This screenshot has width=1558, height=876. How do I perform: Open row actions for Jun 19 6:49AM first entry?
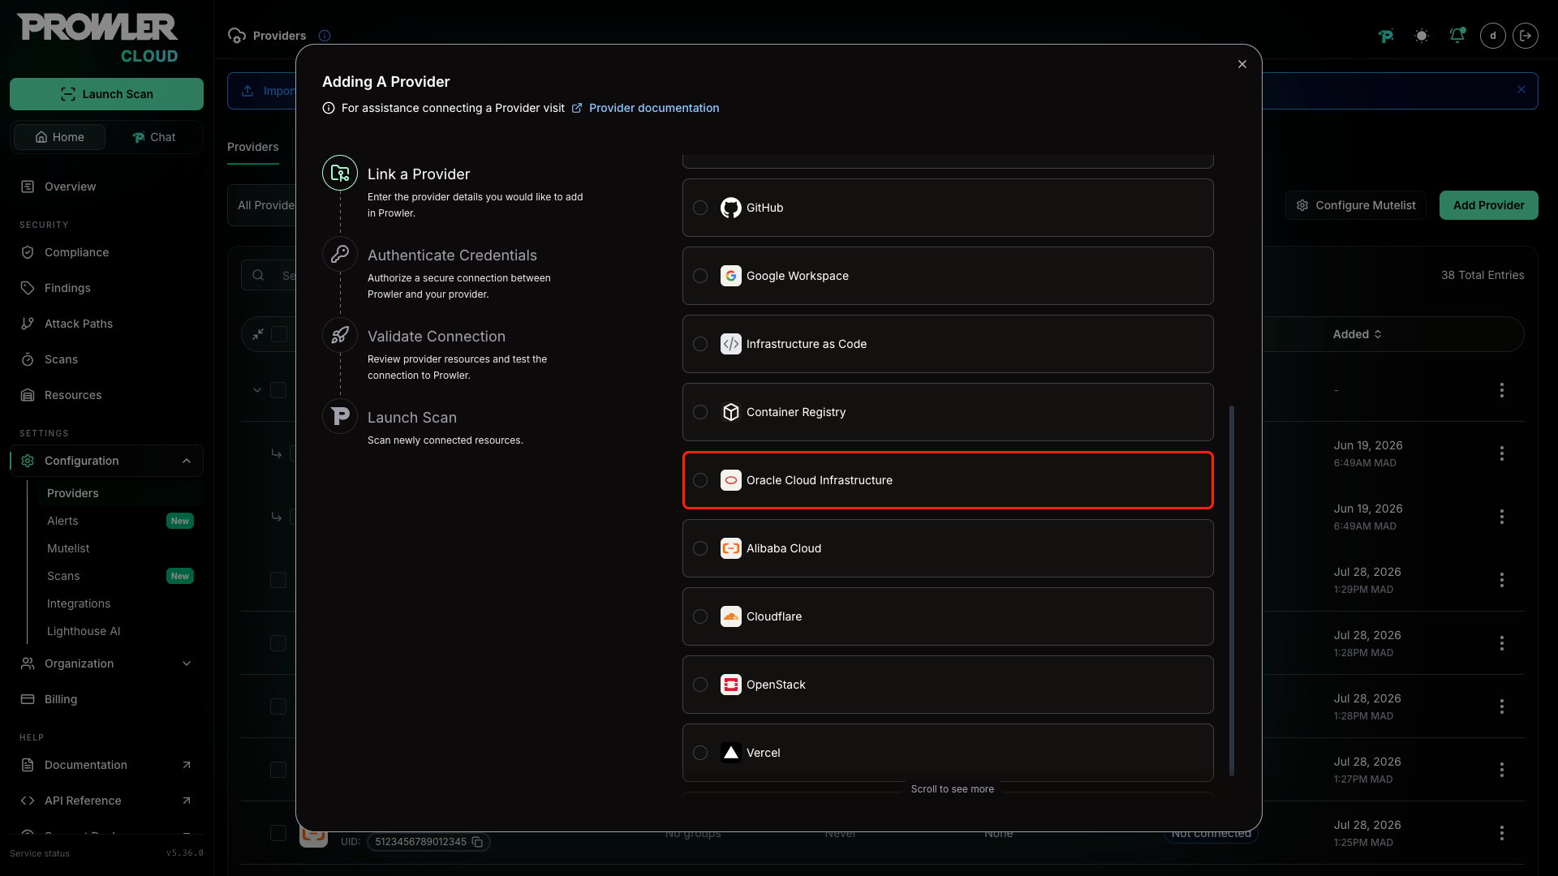pyautogui.click(x=1501, y=453)
